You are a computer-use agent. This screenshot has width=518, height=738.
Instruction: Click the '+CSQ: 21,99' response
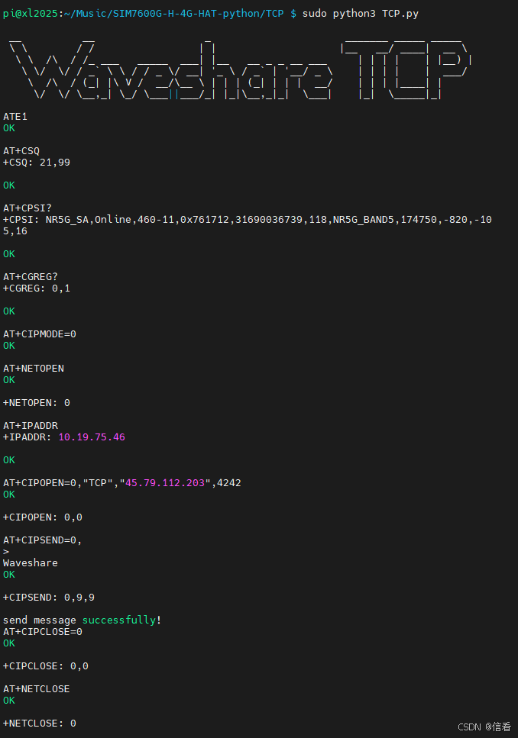37,163
